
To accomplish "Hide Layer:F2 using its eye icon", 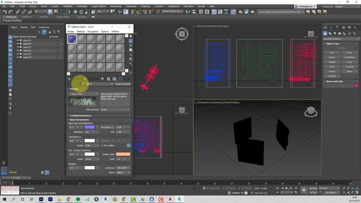I will coord(17,44).
